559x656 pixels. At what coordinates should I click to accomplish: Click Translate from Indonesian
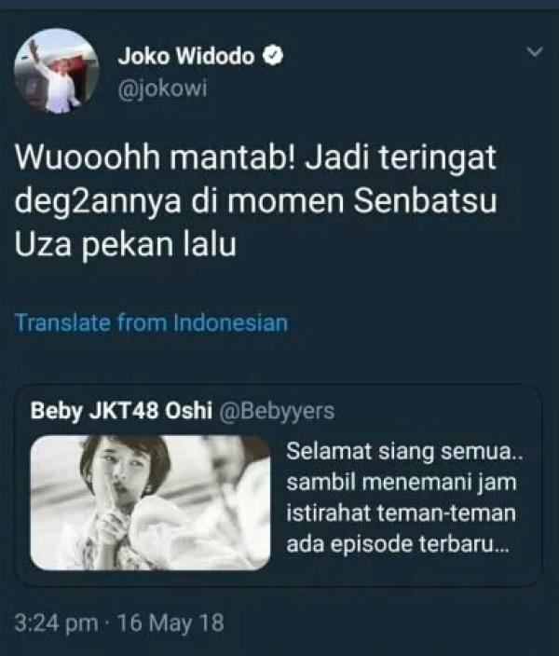pyautogui.click(x=152, y=323)
